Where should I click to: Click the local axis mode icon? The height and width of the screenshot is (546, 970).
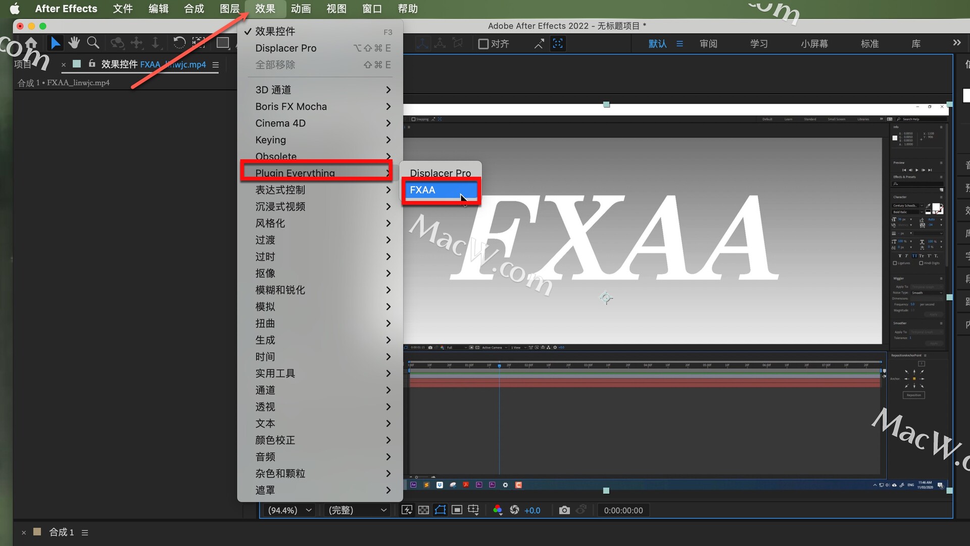pyautogui.click(x=422, y=43)
